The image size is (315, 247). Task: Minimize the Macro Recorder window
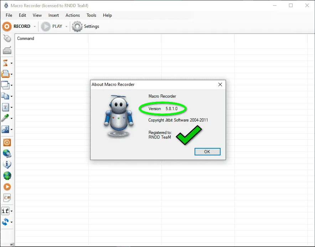275,5
